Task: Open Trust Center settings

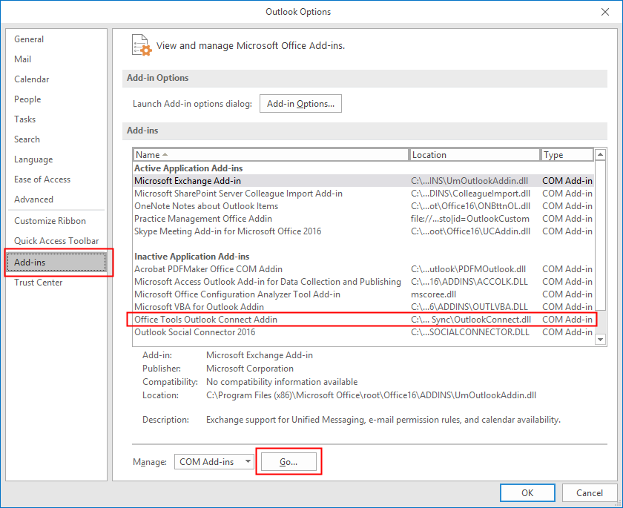Action: (38, 283)
